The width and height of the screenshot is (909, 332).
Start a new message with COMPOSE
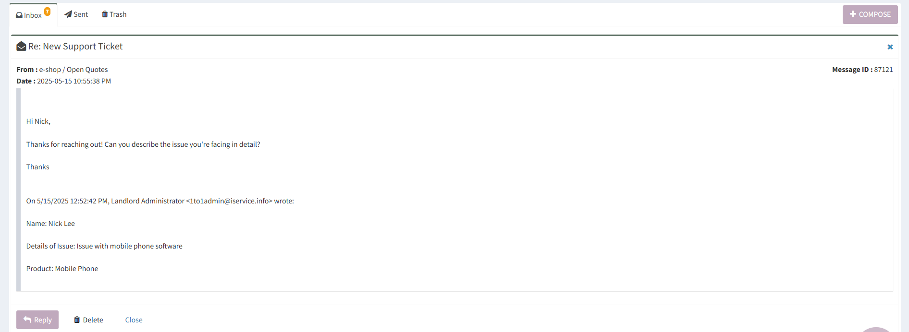coord(870,14)
